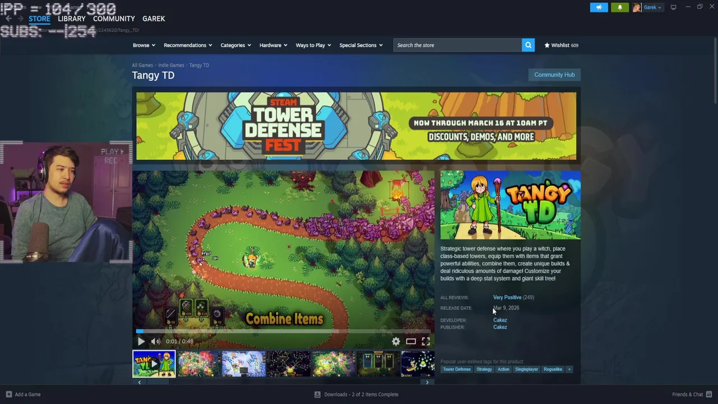Open the GAREK profile tab

[154, 19]
